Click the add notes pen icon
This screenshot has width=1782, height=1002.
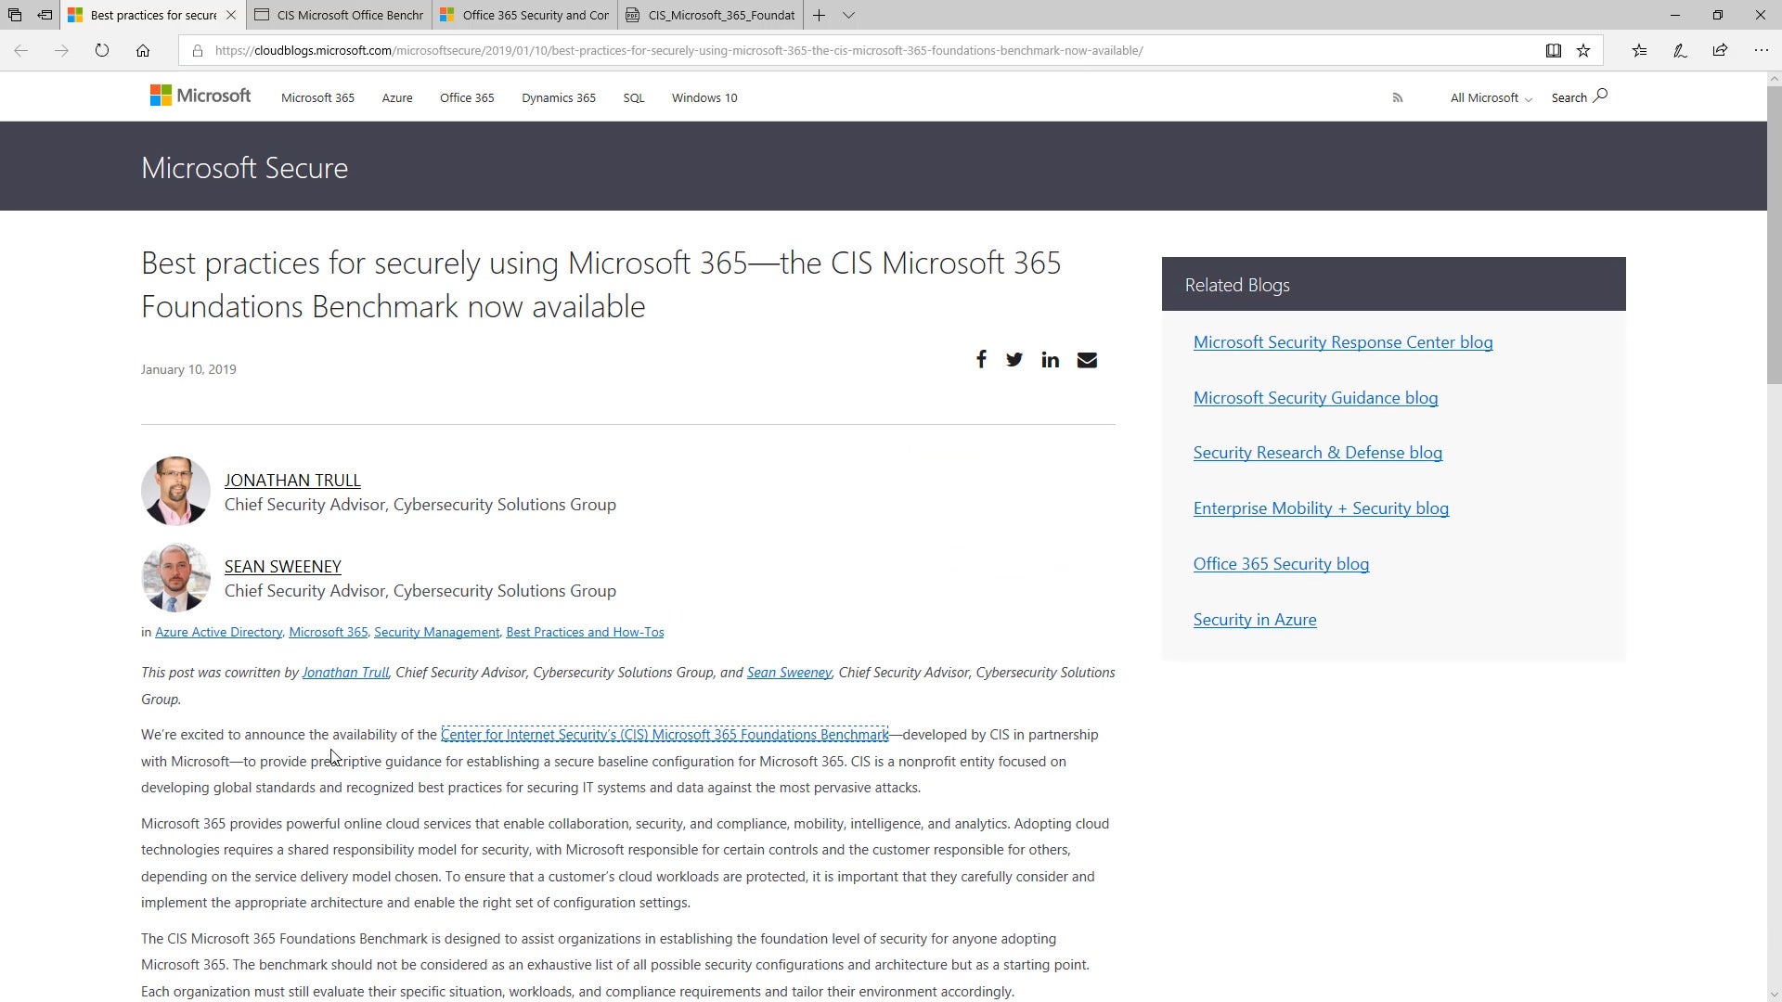(1680, 50)
